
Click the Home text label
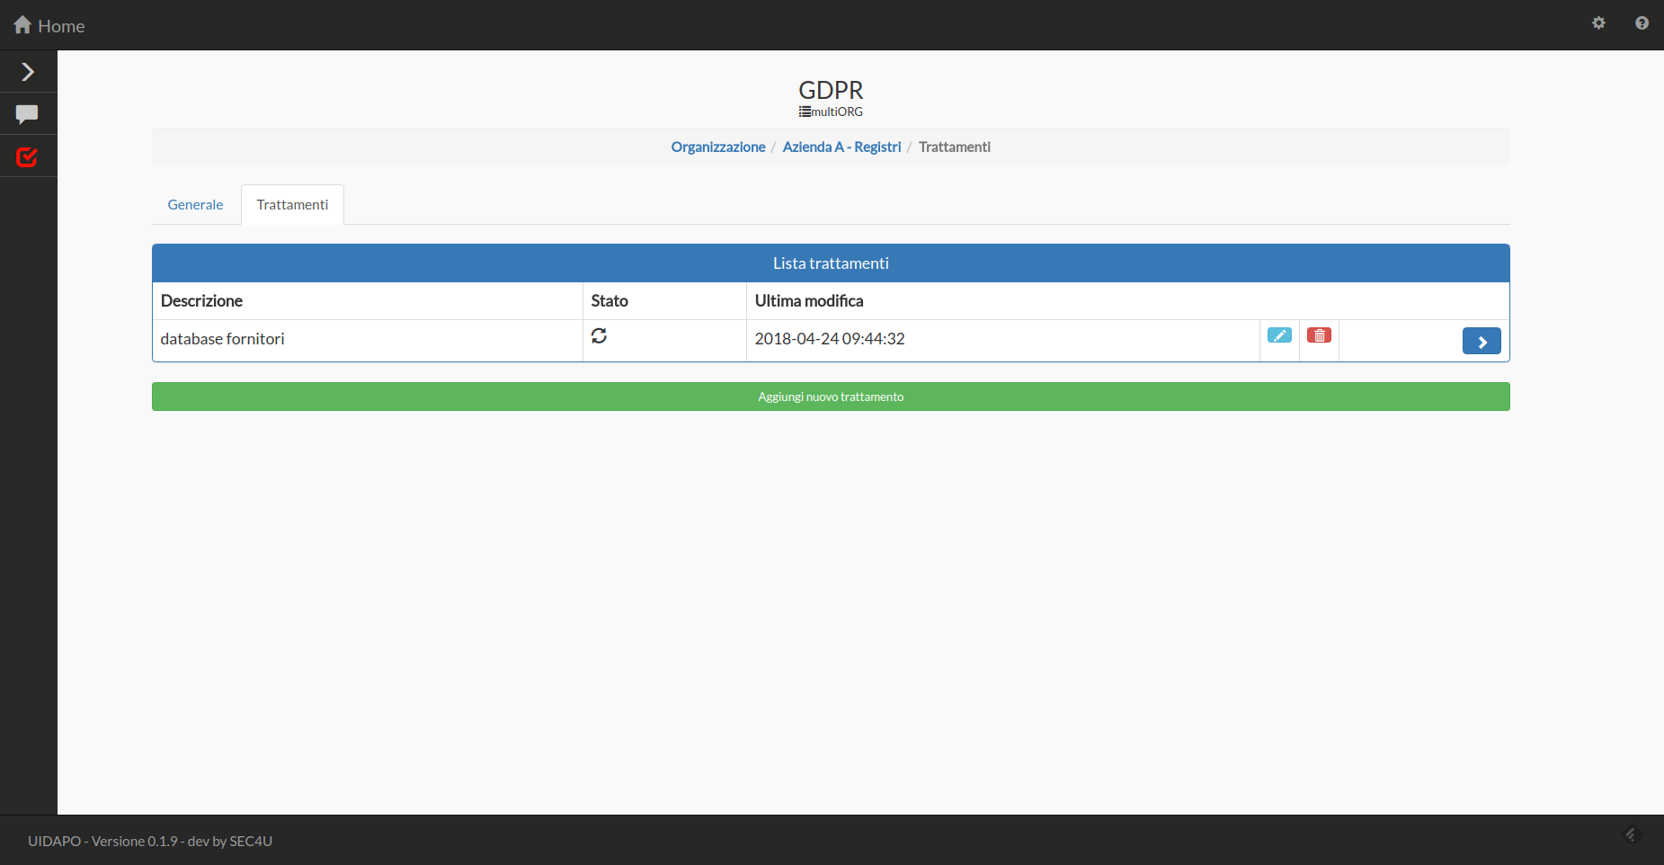coord(61,26)
